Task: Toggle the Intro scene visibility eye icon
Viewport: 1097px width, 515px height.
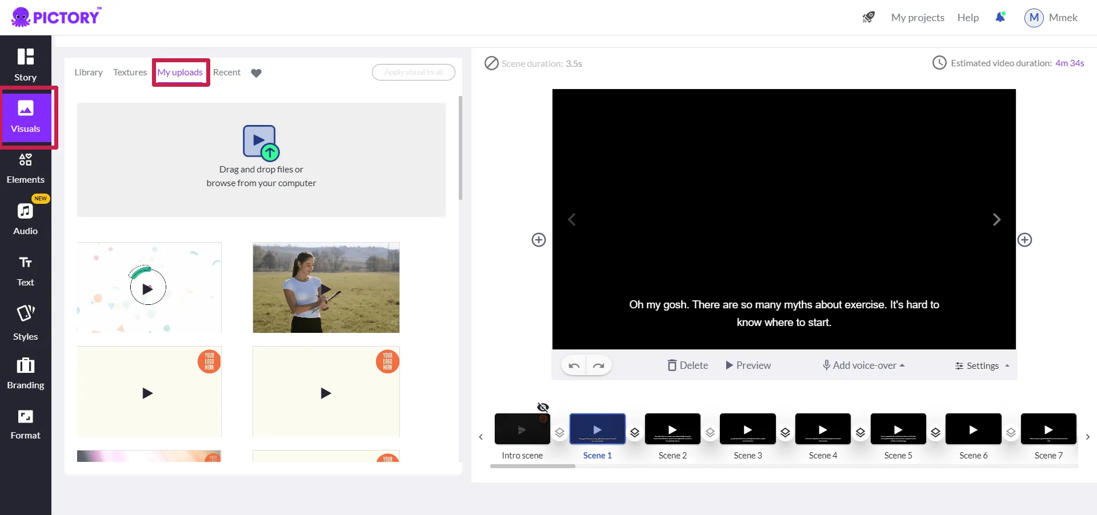Action: click(x=543, y=407)
